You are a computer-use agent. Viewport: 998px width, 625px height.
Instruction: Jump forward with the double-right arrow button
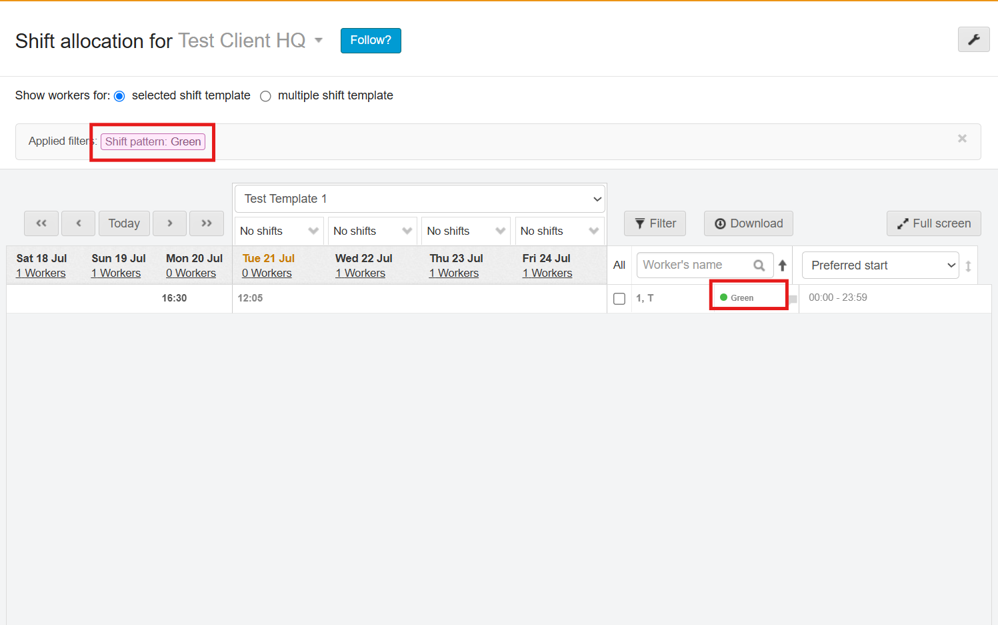pyautogui.click(x=207, y=223)
